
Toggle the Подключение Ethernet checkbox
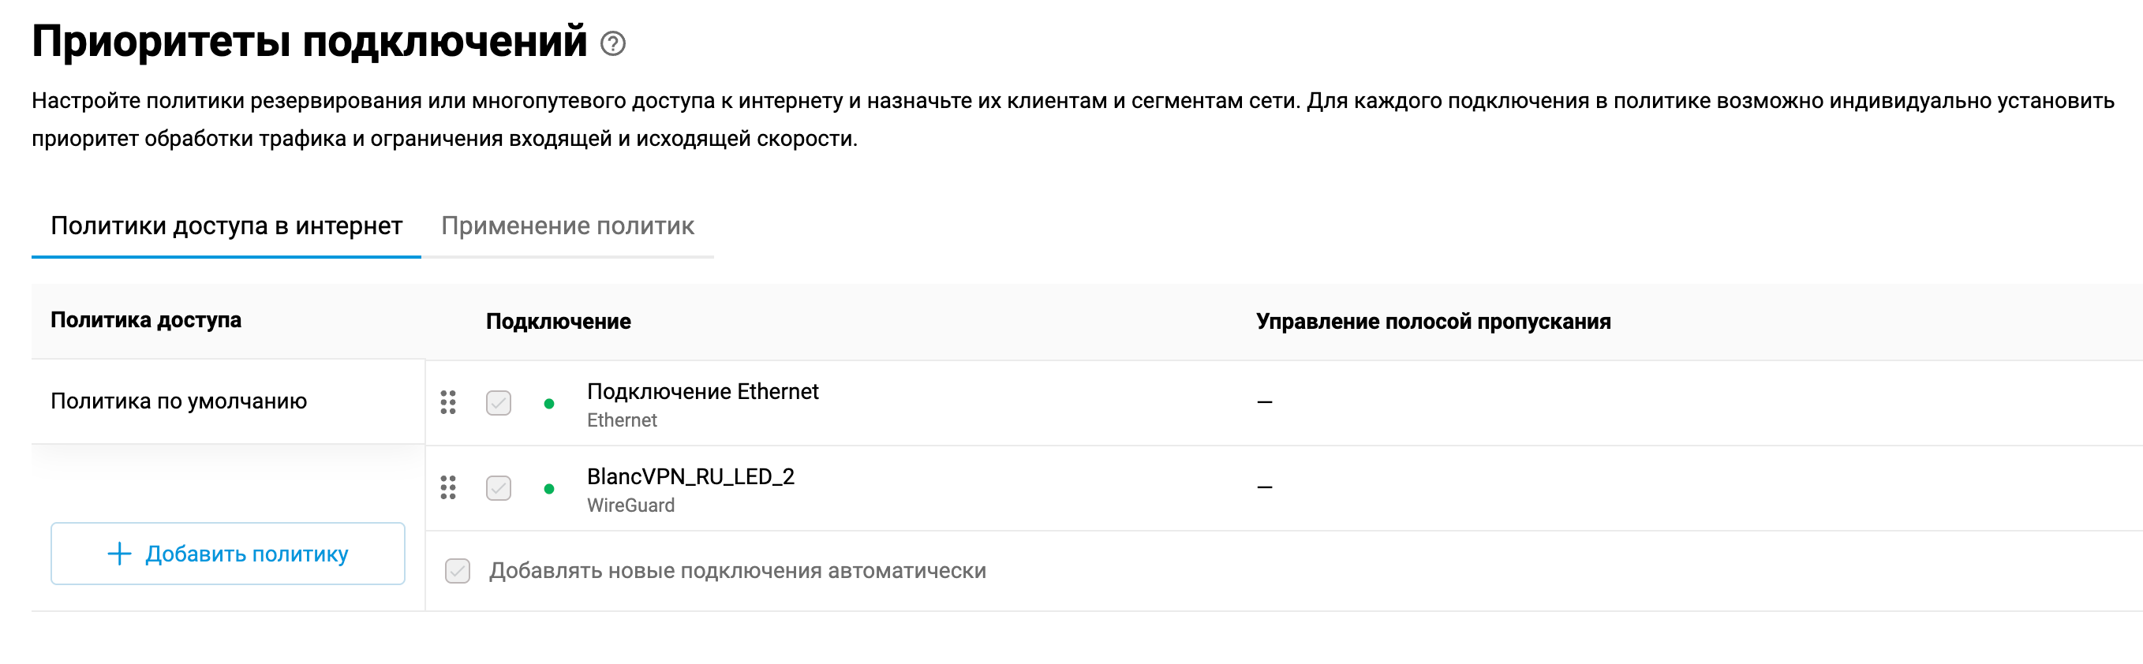tap(499, 403)
